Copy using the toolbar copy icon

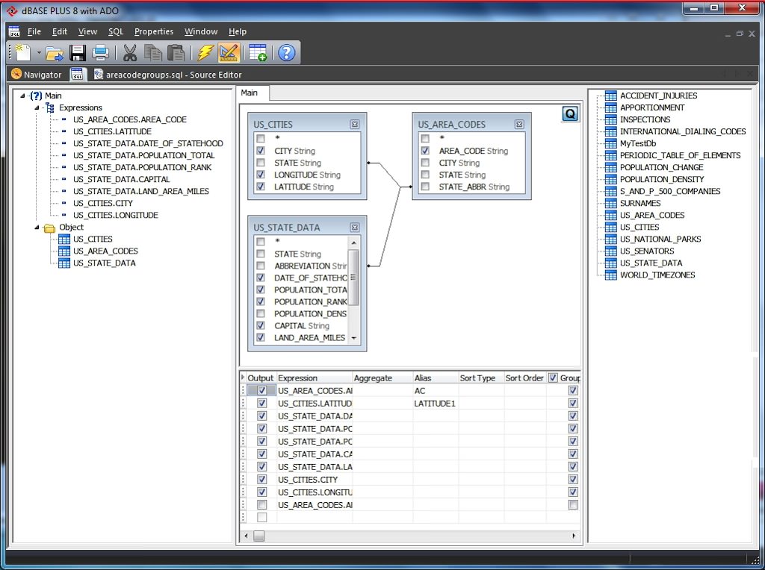[152, 53]
